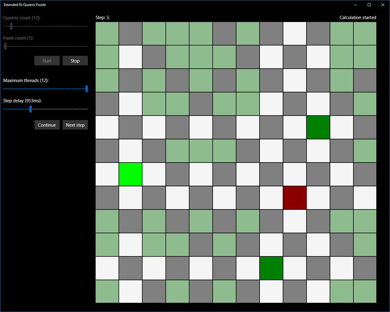Maximize the Extended N-Queens Puzzle window
390x312 pixels.
369,5
